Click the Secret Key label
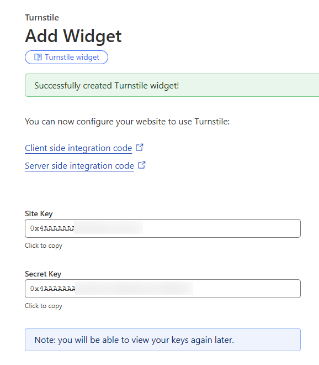 click(43, 274)
